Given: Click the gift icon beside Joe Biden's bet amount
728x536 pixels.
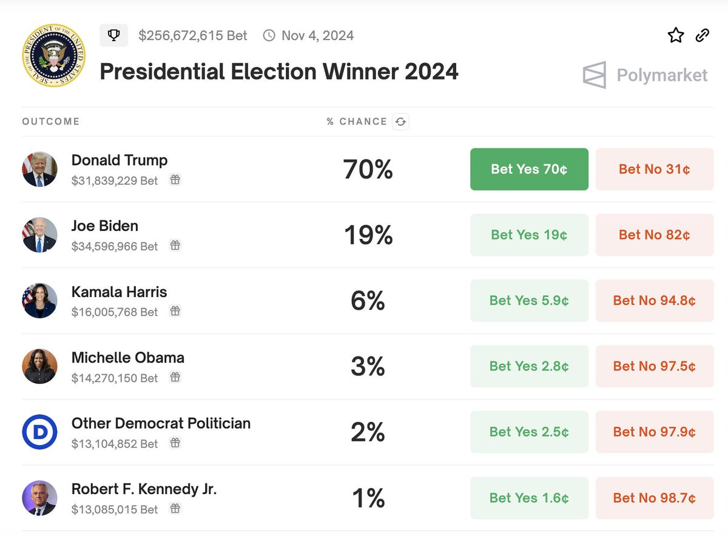Looking at the screenshot, I should point(175,246).
